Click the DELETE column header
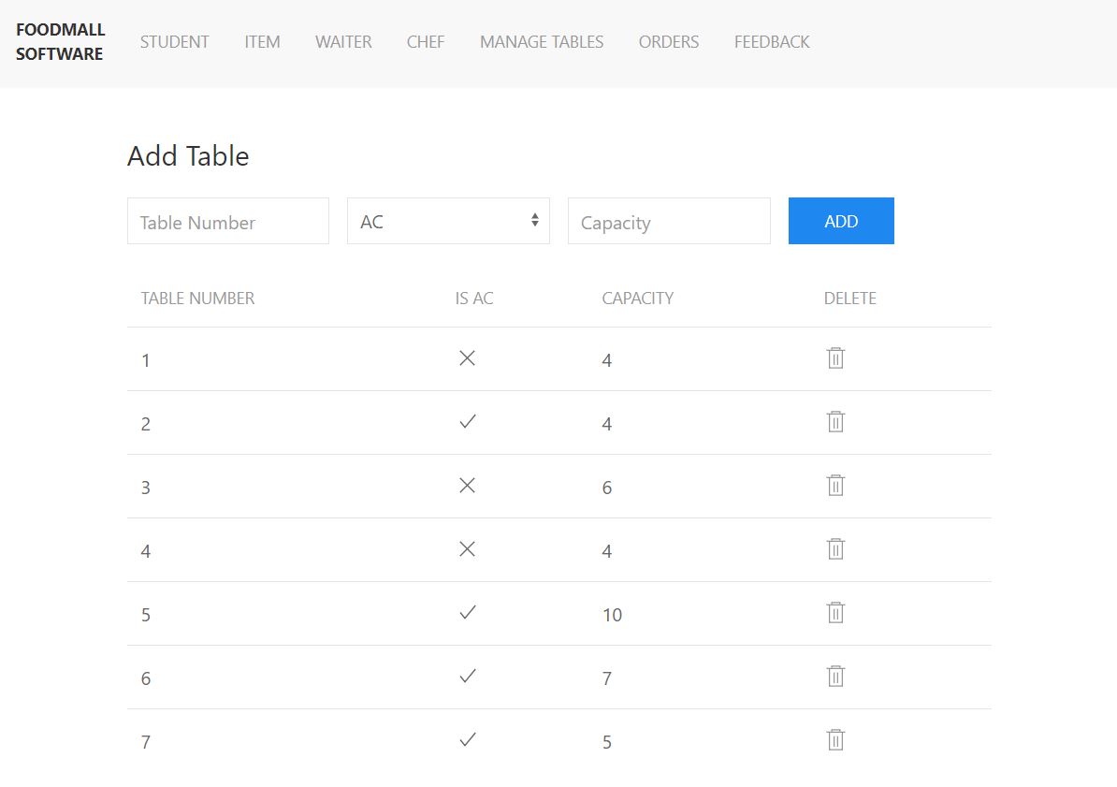 point(849,298)
